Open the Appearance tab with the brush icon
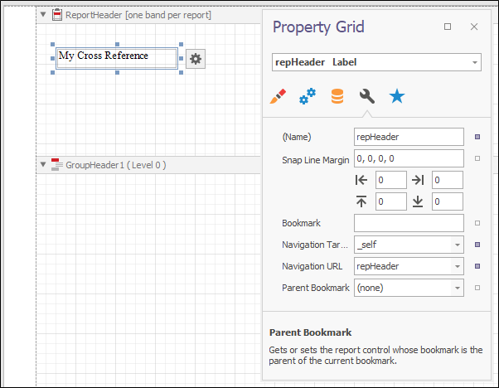Viewport: 499px width, 388px height. (278, 96)
